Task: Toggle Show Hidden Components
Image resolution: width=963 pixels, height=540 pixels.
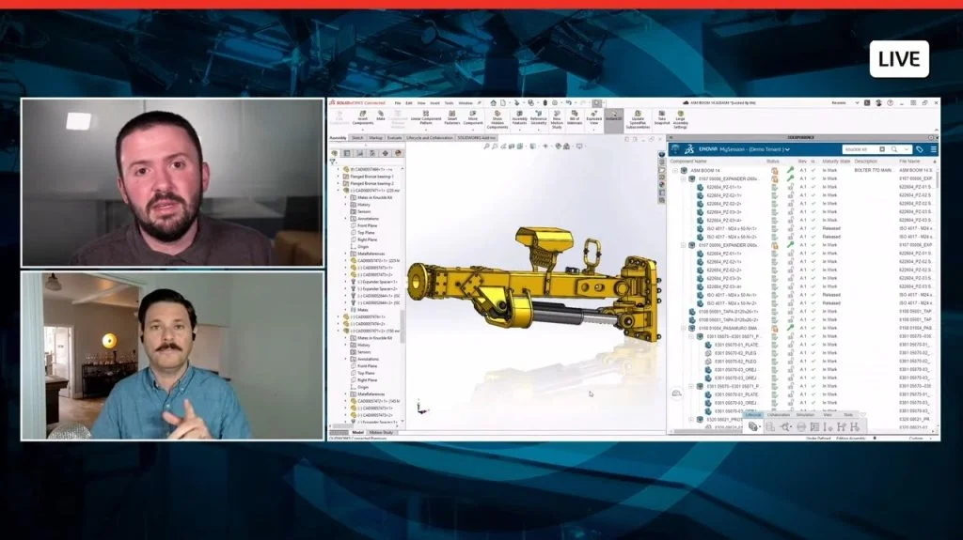Action: click(x=497, y=119)
